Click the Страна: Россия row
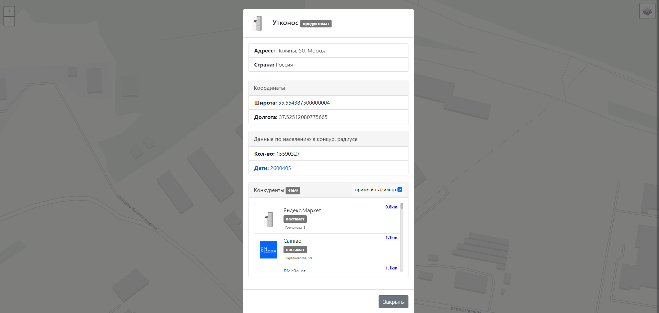Image resolution: width=659 pixels, height=313 pixels. pos(328,64)
